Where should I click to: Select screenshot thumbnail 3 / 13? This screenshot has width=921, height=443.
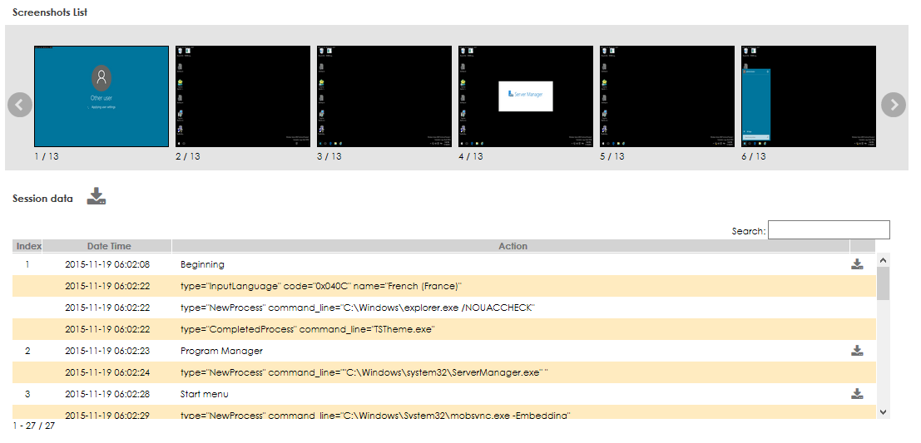tap(384, 96)
